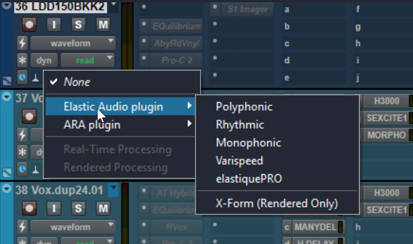413x244 pixels.
Task: Record-enable track 37 Vox
Action: [29, 117]
